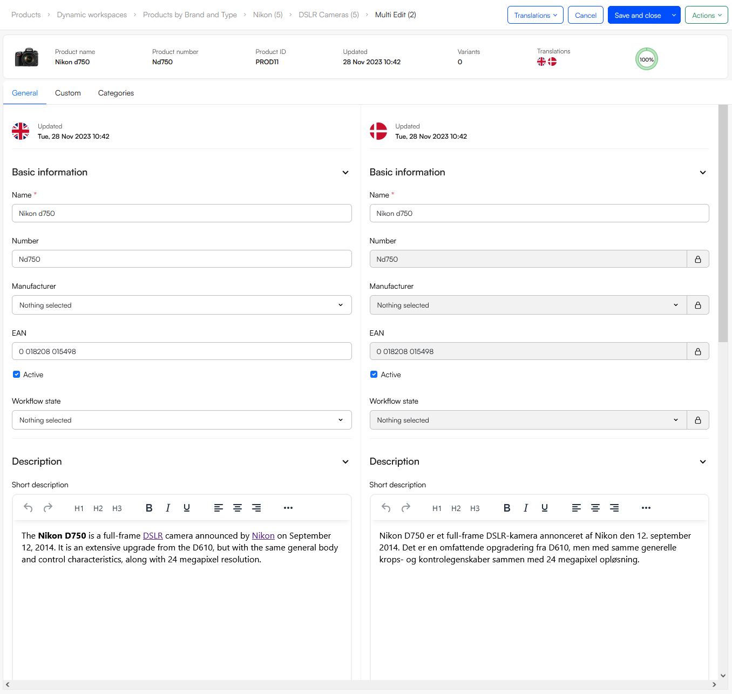The height and width of the screenshot is (694, 732).
Task: Open Save and close split arrow
Action: [x=674, y=15]
